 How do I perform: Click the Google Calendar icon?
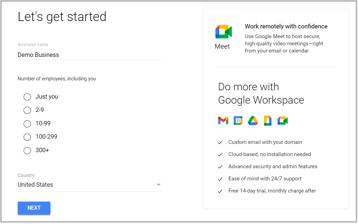pos(238,121)
